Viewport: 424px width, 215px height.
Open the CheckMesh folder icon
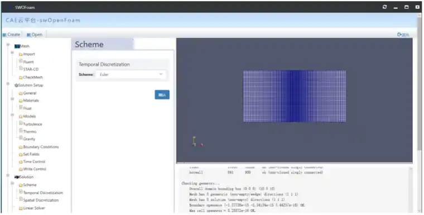pyautogui.click(x=21, y=78)
